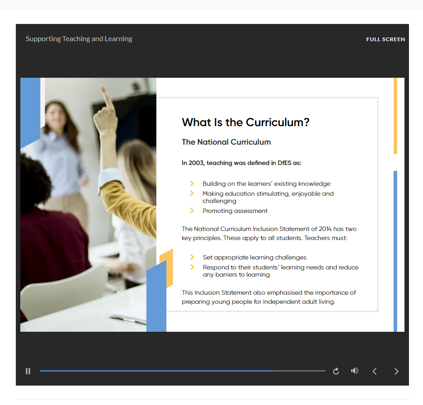Pause the slide playback
The width and height of the screenshot is (423, 405).
[x=28, y=371]
